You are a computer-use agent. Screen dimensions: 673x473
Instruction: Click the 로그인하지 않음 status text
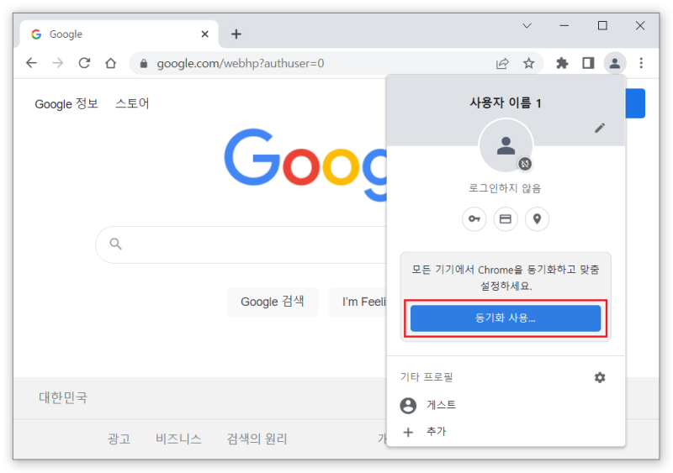point(505,188)
